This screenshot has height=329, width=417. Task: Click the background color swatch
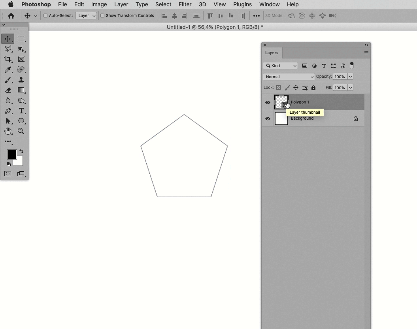(20, 162)
